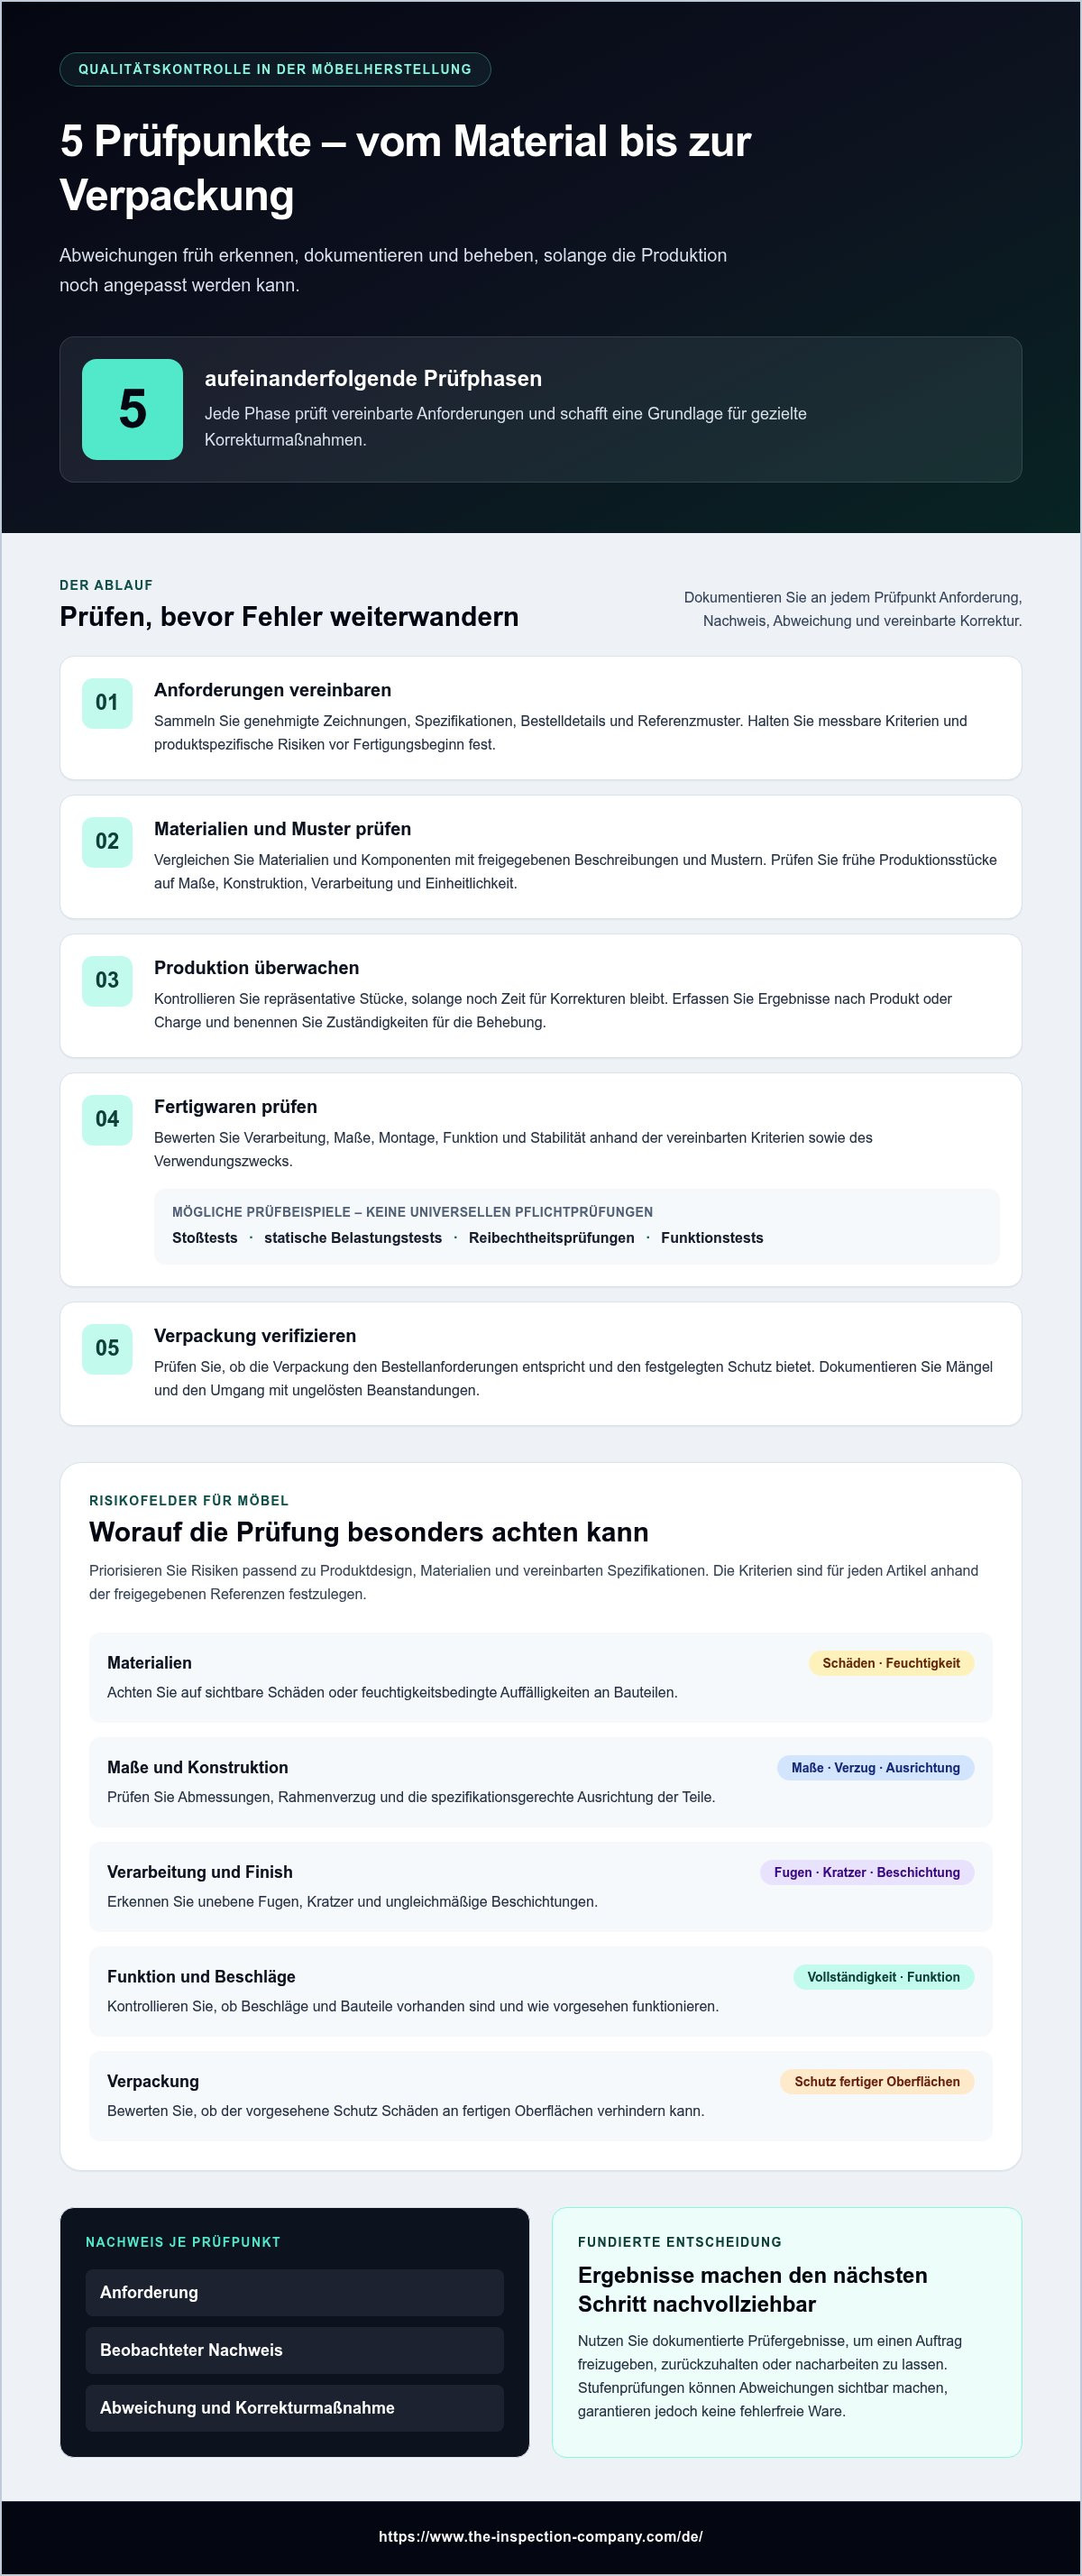
Task: Click the 'statische Belastungstests' example text
Action: tap(353, 1238)
